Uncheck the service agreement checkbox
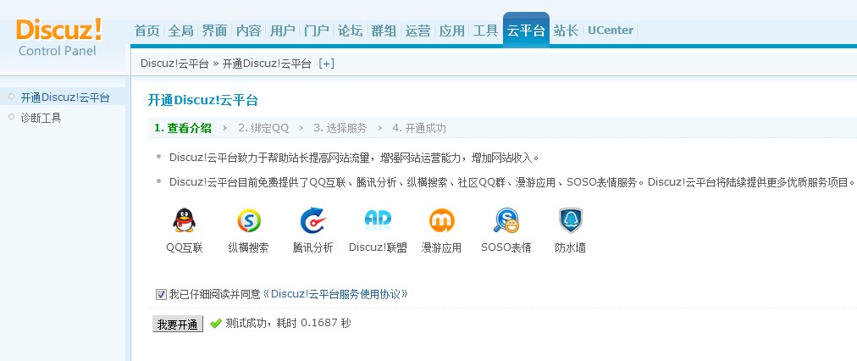This screenshot has width=857, height=361. click(161, 295)
